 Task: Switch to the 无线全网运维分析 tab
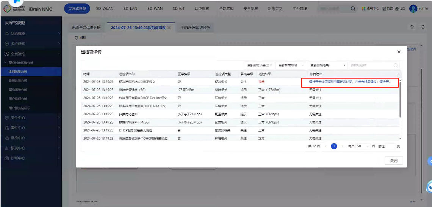coord(86,28)
